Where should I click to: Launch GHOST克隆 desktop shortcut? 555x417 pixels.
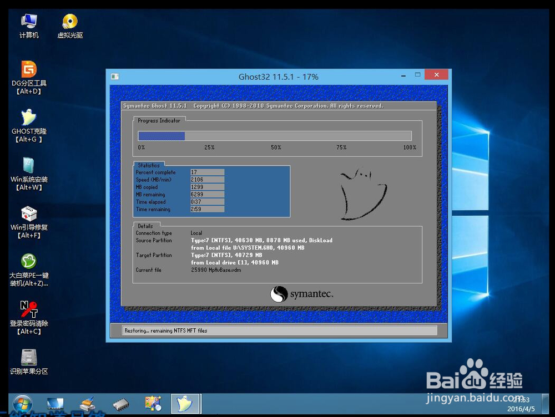29,125
